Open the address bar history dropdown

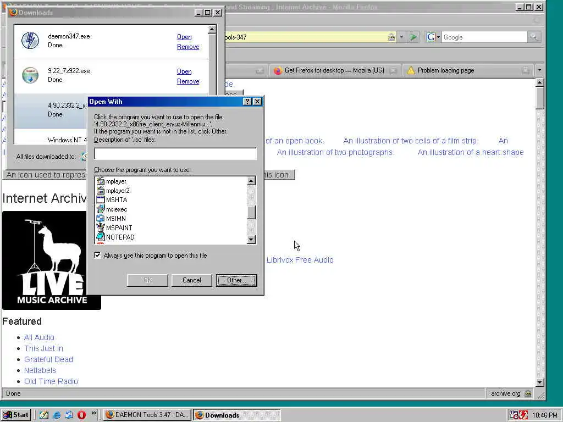pos(401,37)
